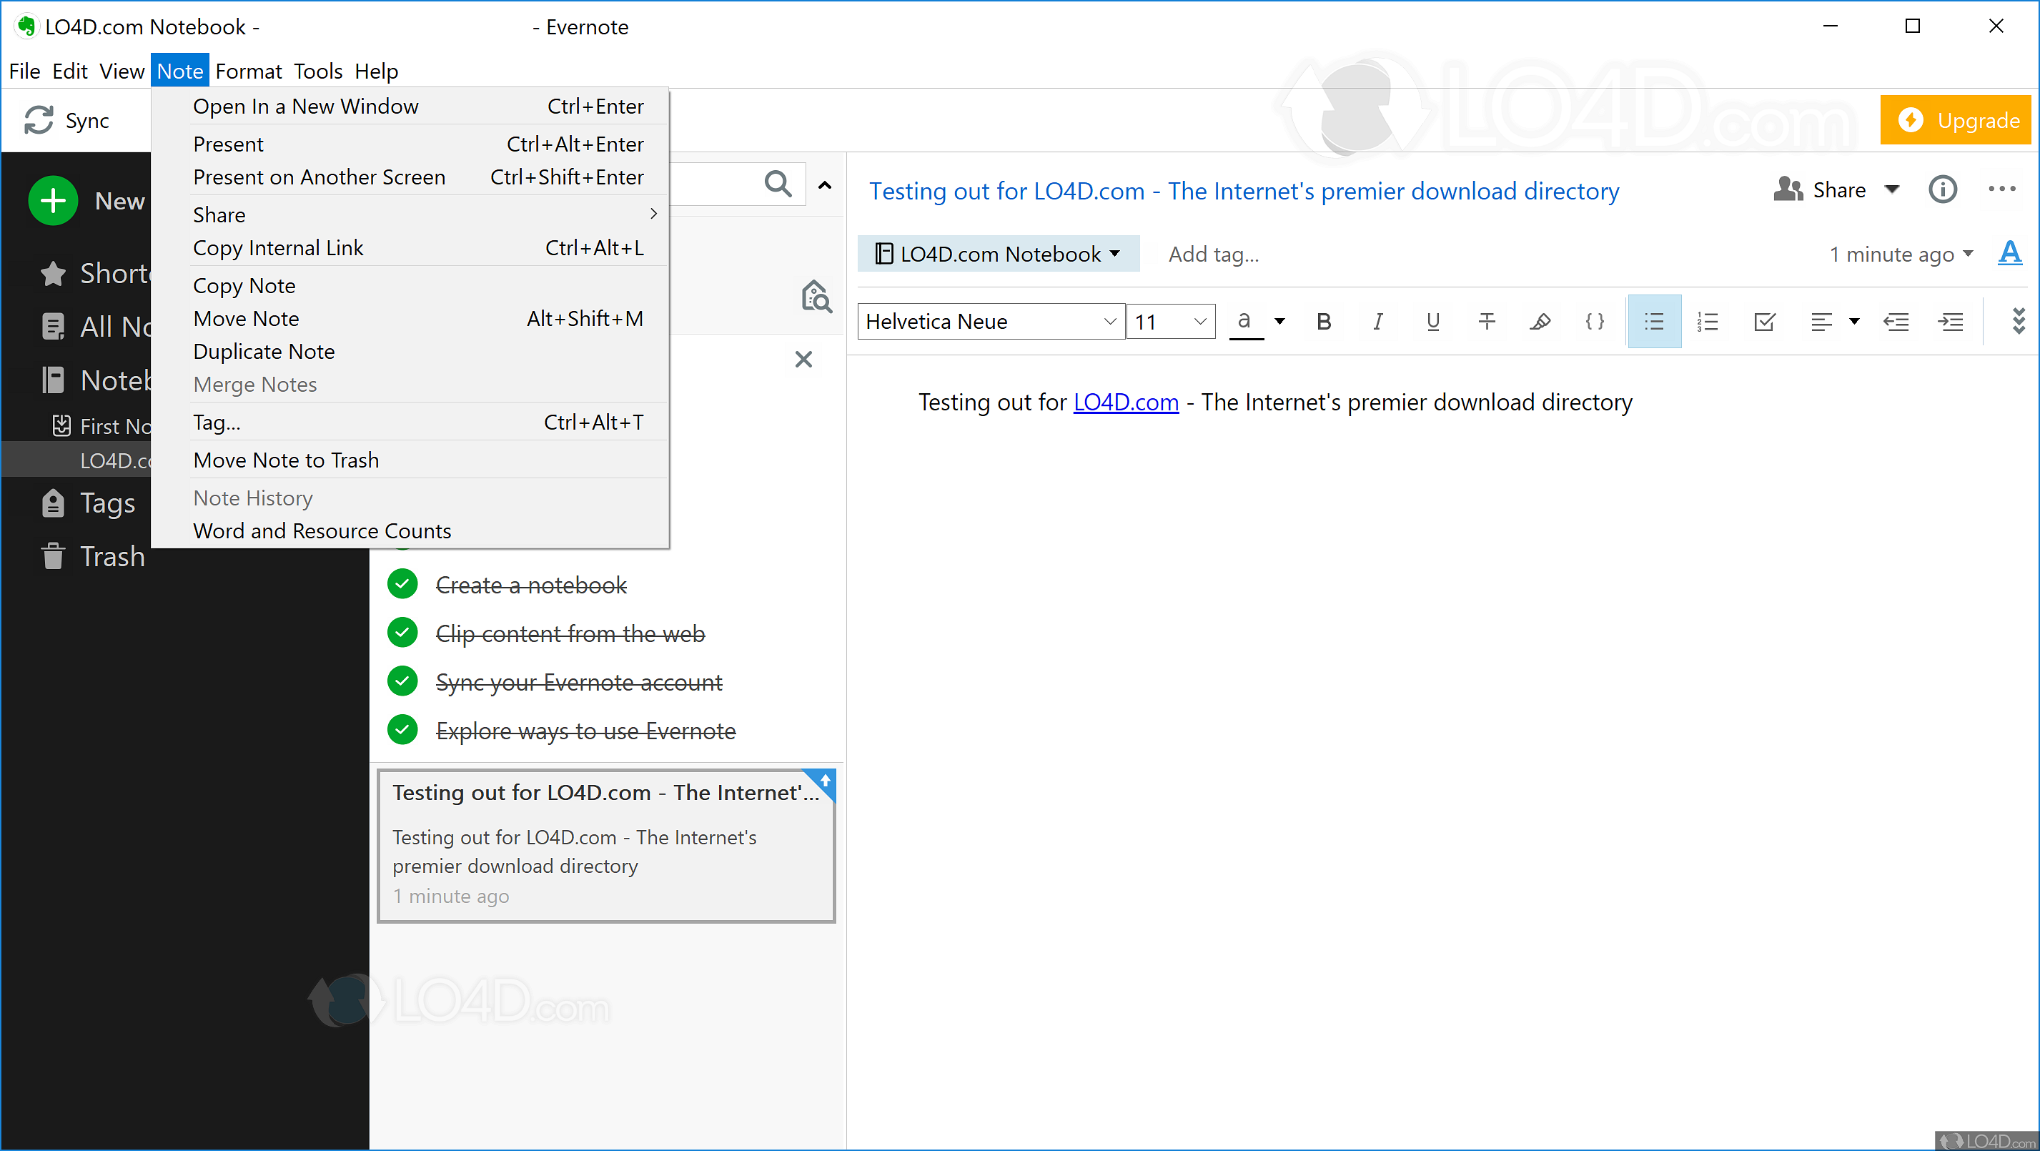Toggle bulleted list formatting
2040x1151 pixels.
(1654, 322)
